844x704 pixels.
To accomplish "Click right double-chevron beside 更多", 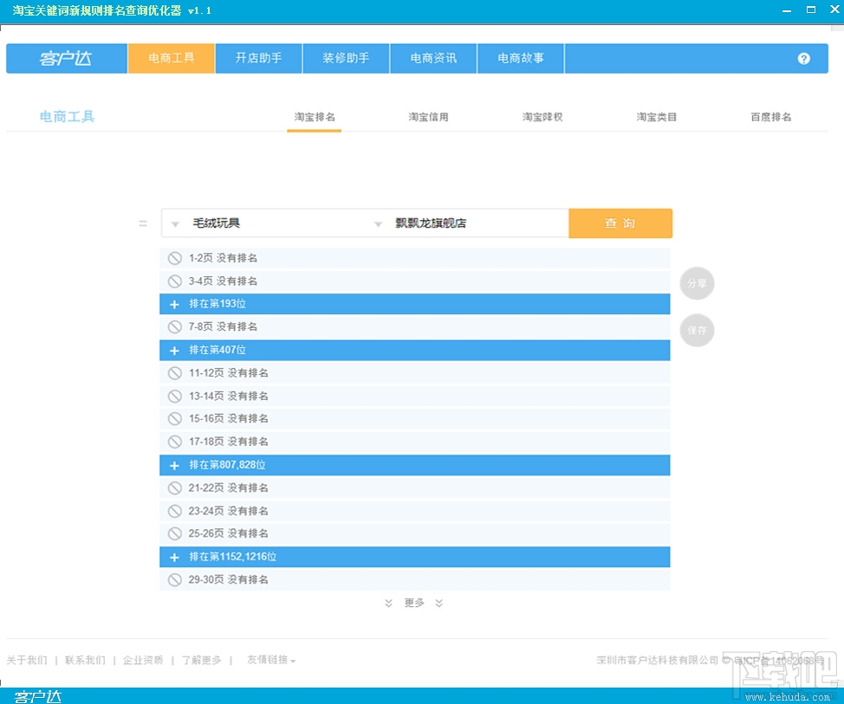I will [439, 604].
